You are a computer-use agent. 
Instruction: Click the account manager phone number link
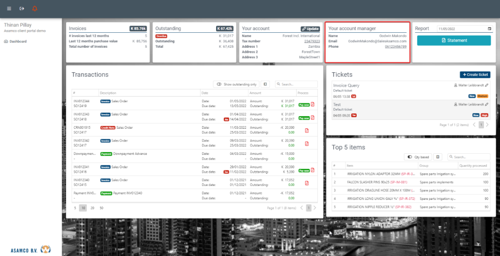tap(396, 47)
